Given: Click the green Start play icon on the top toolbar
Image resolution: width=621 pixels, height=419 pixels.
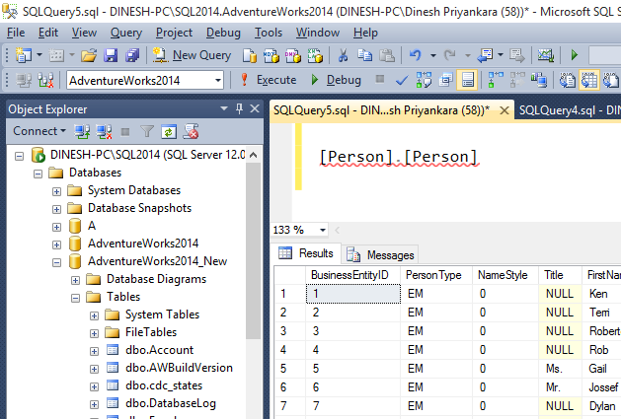Looking at the screenshot, I should click(x=575, y=55).
